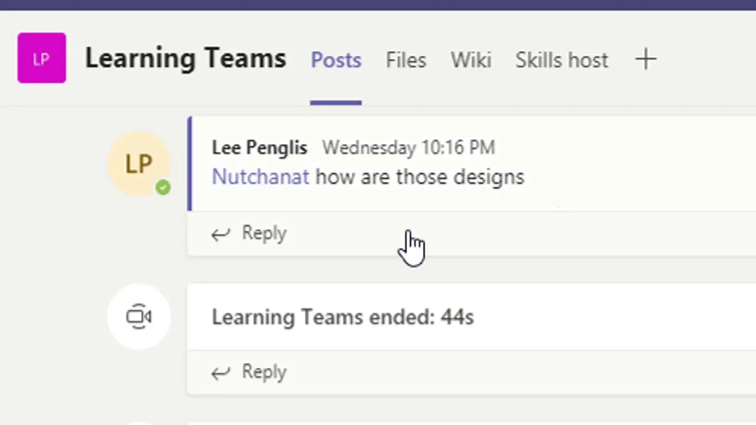Open the Wiki tab

pyautogui.click(x=471, y=60)
